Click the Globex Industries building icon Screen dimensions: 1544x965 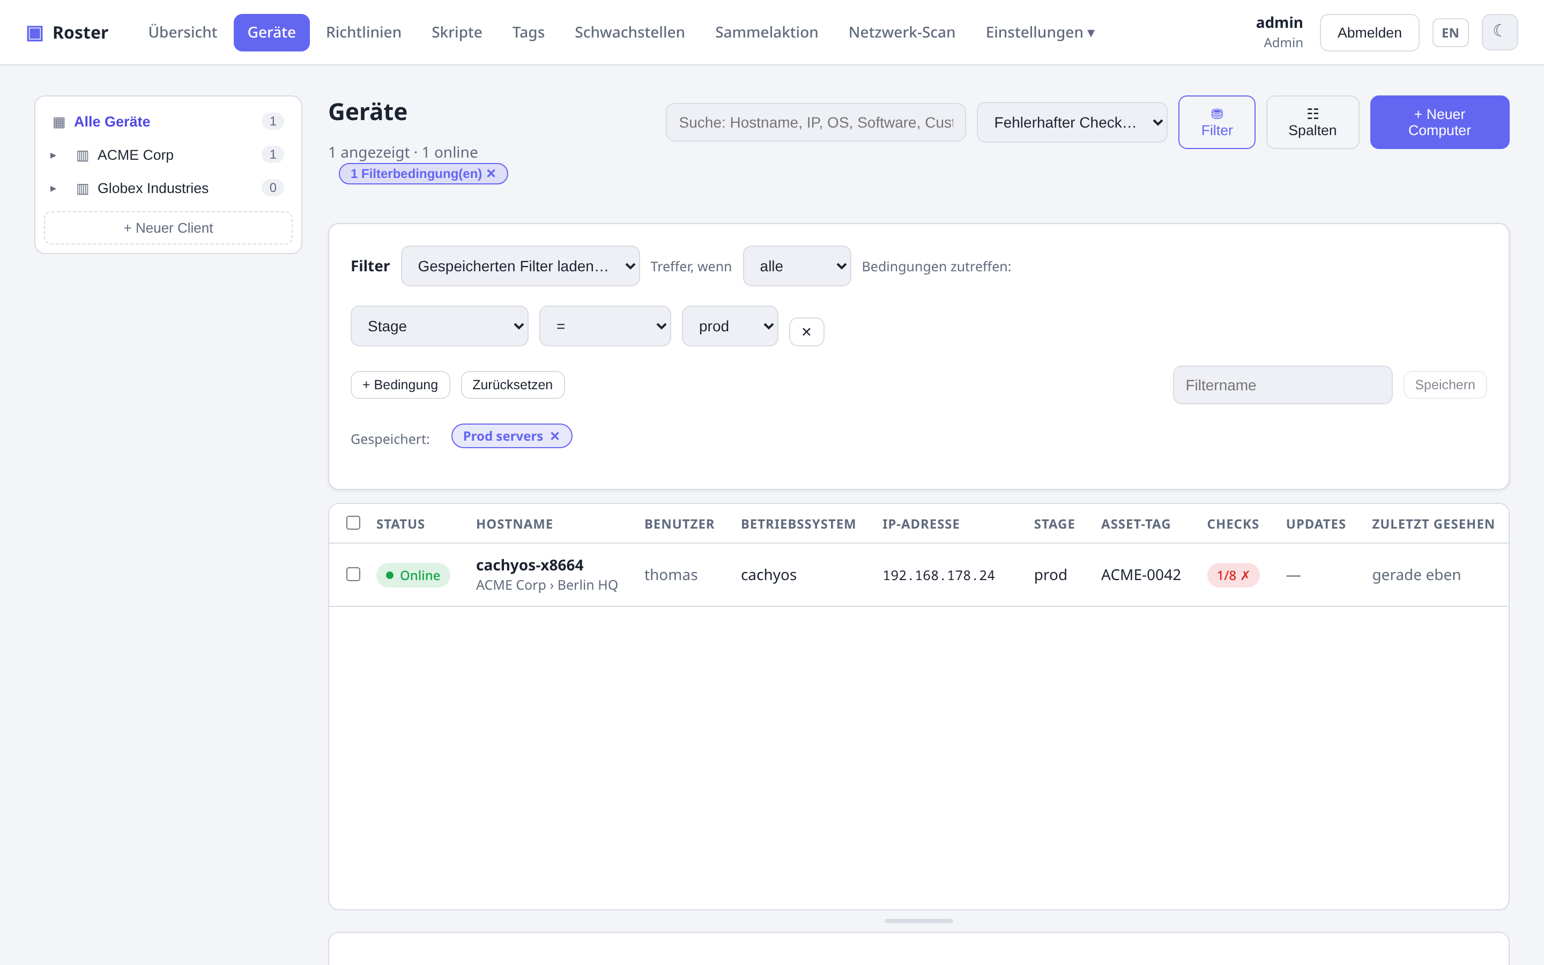(83, 188)
